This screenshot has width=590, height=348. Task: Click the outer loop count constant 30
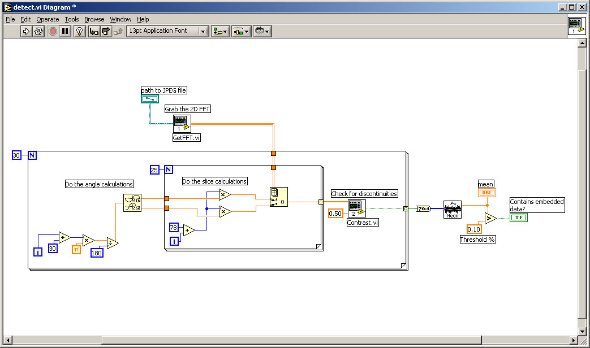pyautogui.click(x=16, y=155)
